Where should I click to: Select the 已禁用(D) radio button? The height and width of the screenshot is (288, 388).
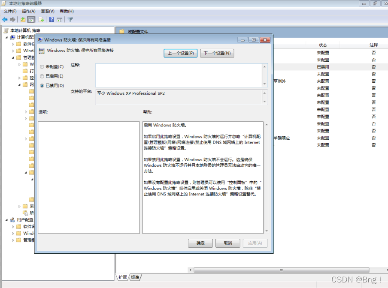(x=42, y=85)
